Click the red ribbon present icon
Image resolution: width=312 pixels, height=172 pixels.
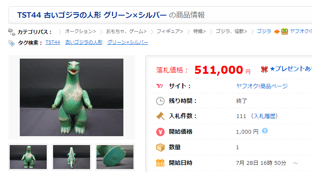264,70
